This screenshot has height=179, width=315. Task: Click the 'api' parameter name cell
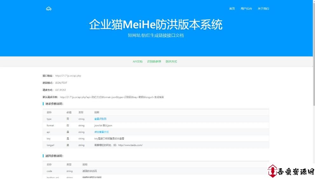click(x=48, y=132)
